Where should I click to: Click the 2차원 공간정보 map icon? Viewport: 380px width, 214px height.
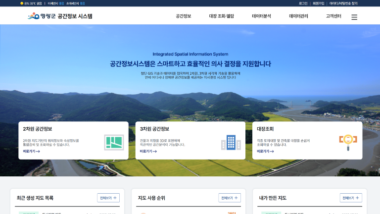click(x=114, y=142)
